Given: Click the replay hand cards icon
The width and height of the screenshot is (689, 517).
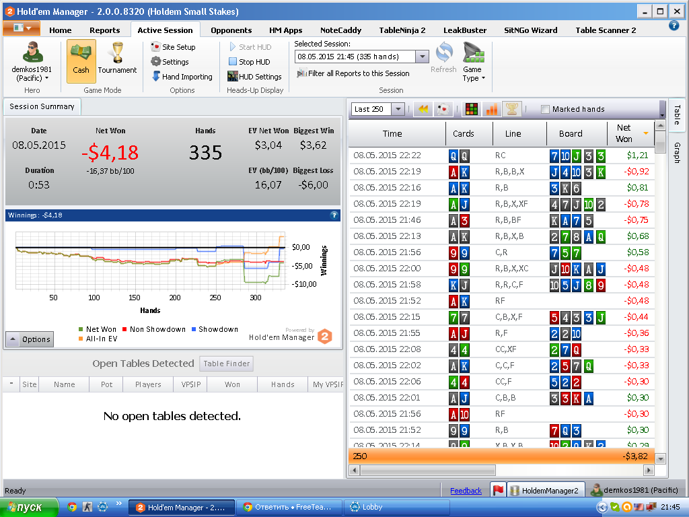Looking at the screenshot, I should (x=443, y=109).
